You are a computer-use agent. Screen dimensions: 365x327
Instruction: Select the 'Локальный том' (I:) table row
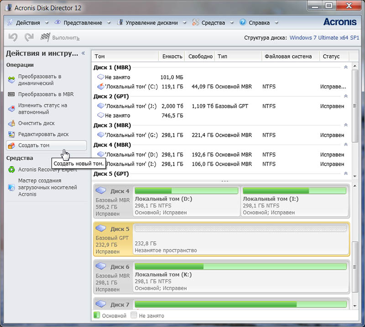221,164
